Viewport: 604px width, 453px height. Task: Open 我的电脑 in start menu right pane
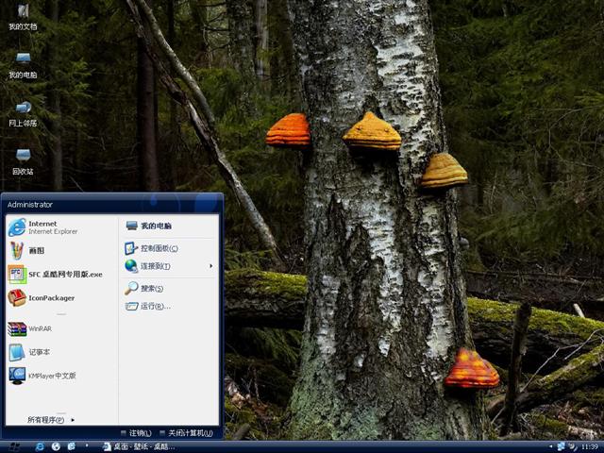[x=169, y=226]
